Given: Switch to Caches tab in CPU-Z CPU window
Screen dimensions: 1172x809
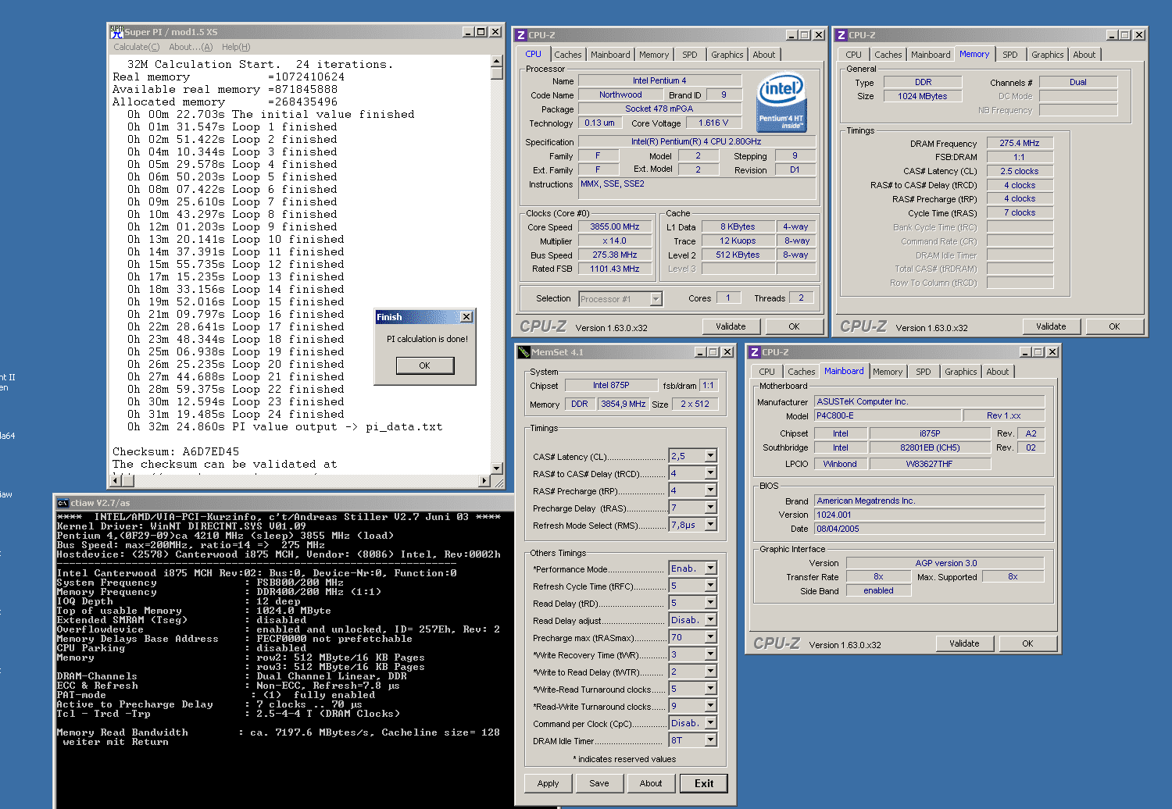Looking at the screenshot, I should point(568,55).
